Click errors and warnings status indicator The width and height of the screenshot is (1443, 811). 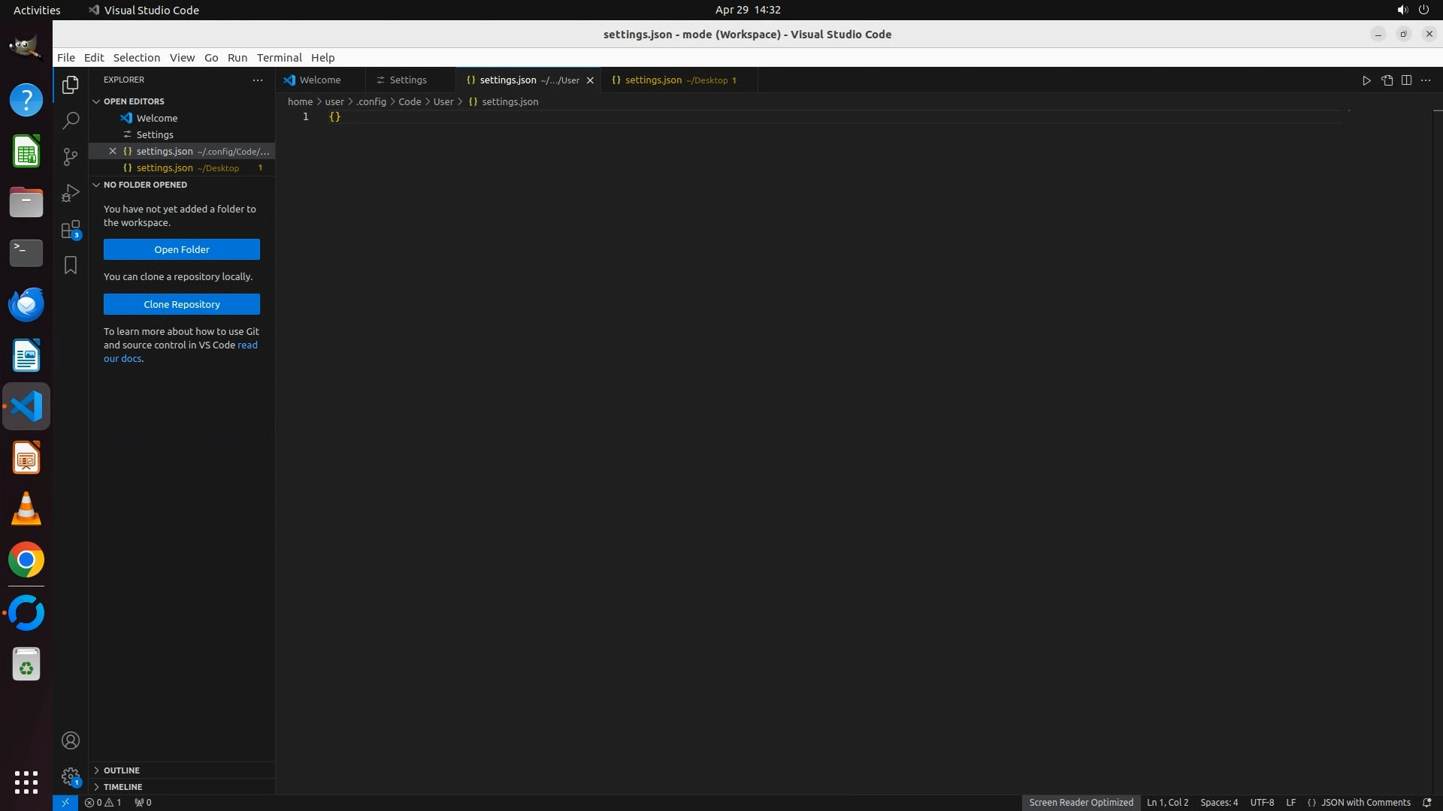(x=103, y=802)
